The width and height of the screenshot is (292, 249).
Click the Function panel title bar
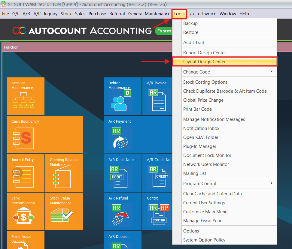(x=90, y=47)
